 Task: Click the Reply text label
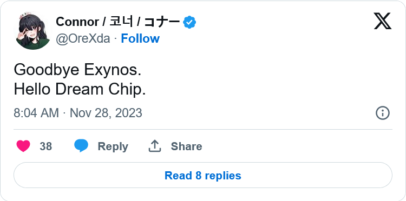tap(113, 146)
